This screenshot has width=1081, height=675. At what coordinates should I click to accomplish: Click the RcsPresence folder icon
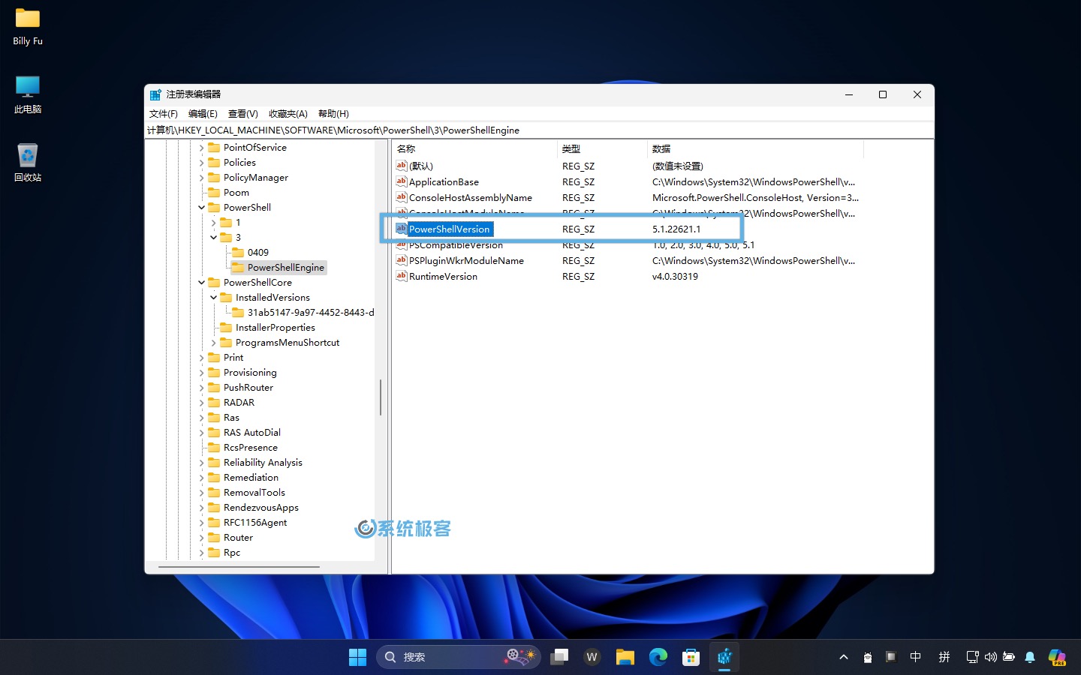point(214,447)
